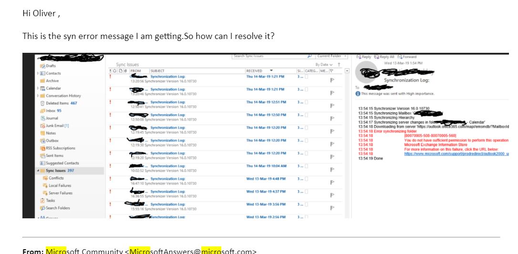Sort messages by FROM column header
The height and width of the screenshot is (254, 518).
pyautogui.click(x=135, y=71)
